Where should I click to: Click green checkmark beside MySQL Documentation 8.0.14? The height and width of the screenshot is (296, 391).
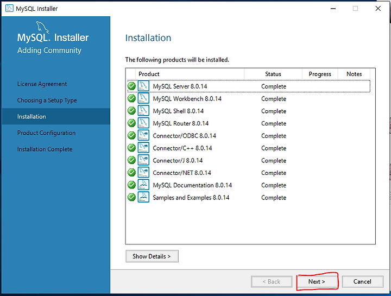click(x=131, y=185)
